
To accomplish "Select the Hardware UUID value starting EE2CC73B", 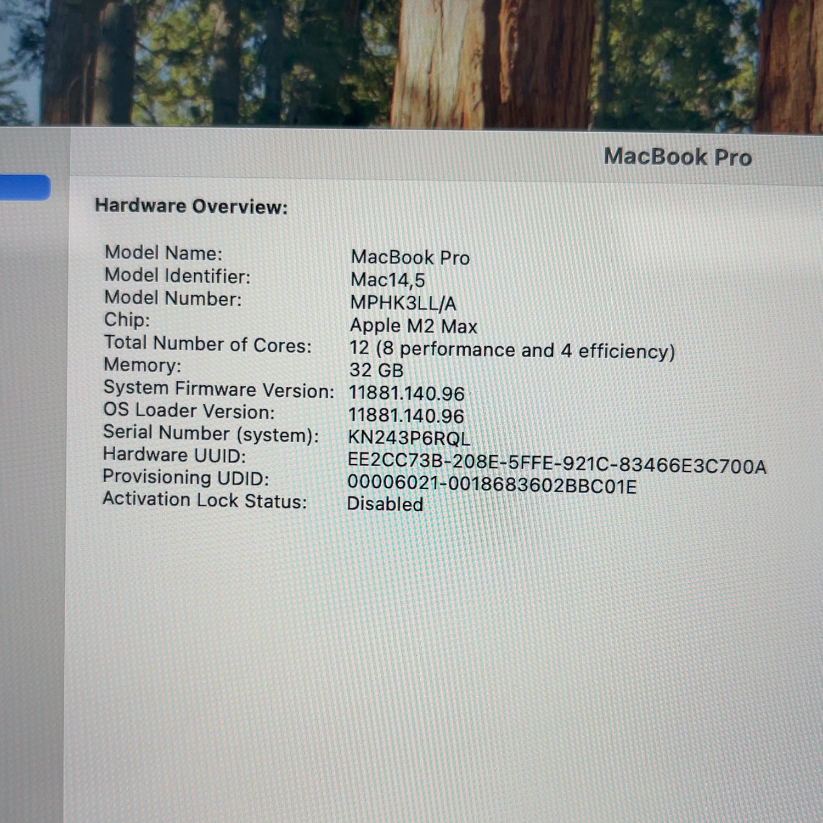I will tap(557, 463).
